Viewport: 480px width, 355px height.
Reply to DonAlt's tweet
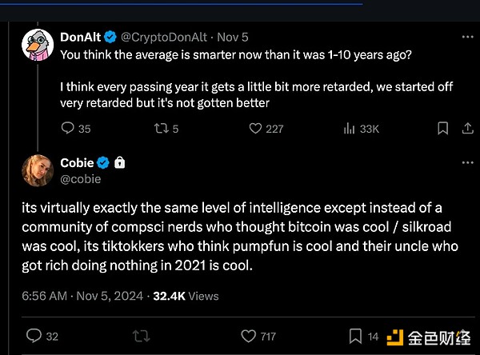coord(68,128)
